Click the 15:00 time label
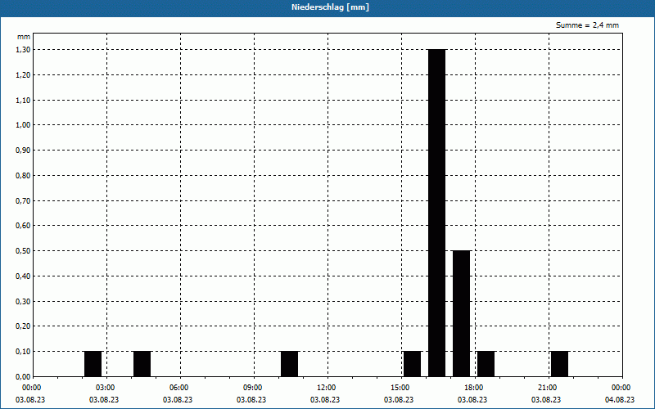Image resolution: width=655 pixels, height=409 pixels. click(x=400, y=388)
